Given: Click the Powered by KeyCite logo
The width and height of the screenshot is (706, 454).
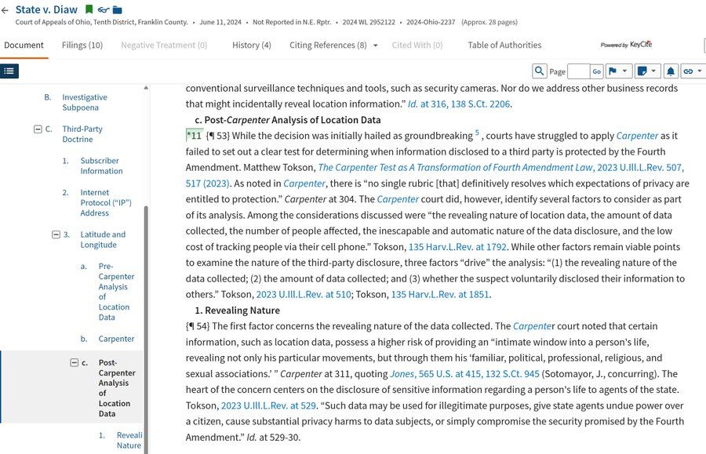Looking at the screenshot, I should coord(626,45).
